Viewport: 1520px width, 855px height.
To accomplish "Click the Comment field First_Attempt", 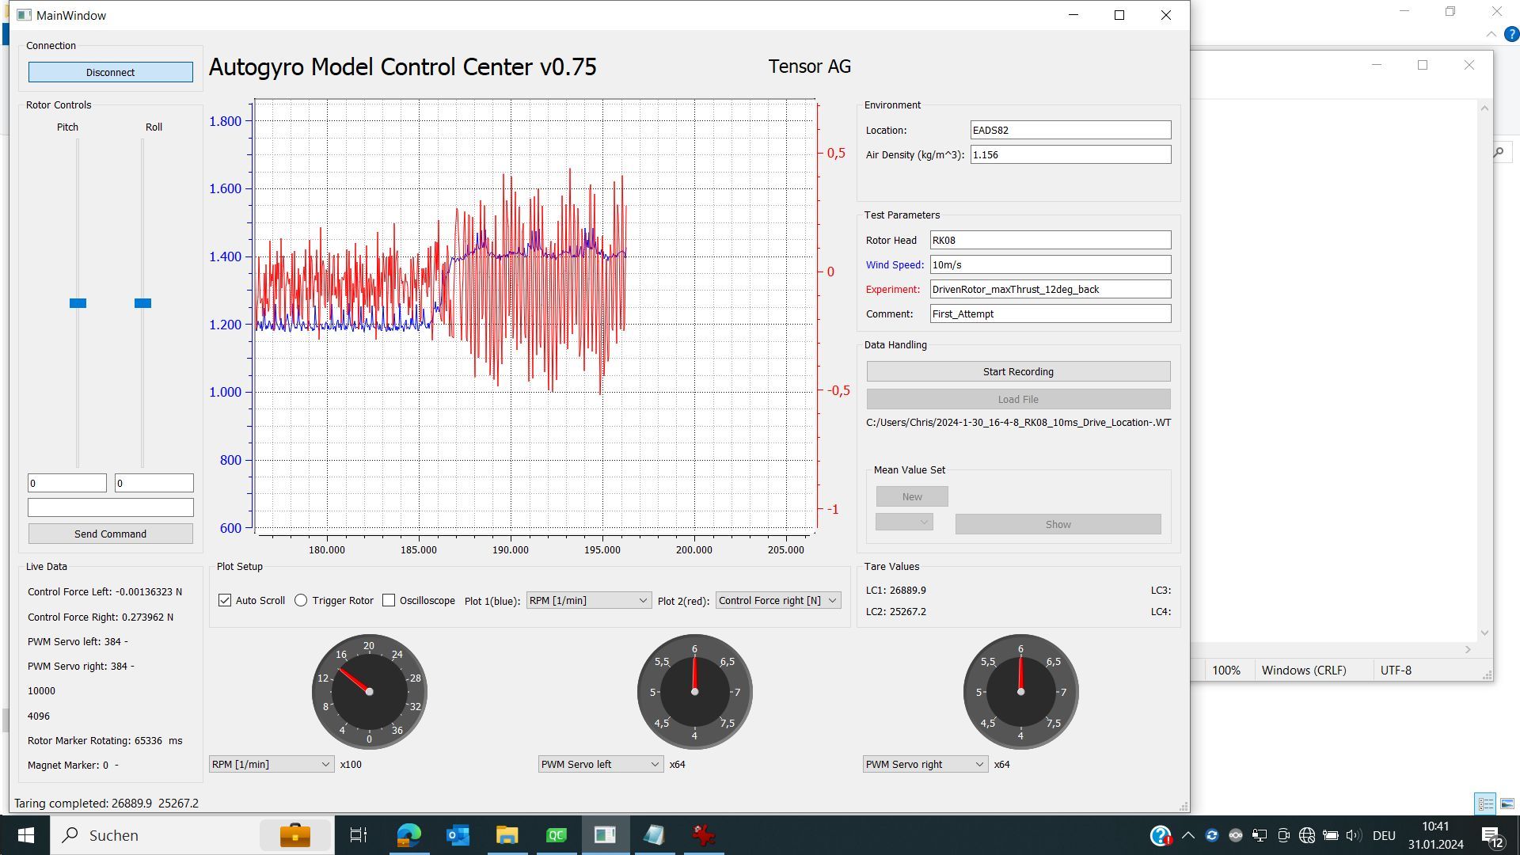I will pyautogui.click(x=1051, y=314).
